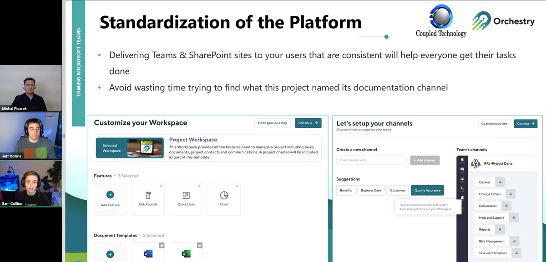Click the '3 Selected' features count
Viewport: 546px width, 262px height.
tap(128, 176)
